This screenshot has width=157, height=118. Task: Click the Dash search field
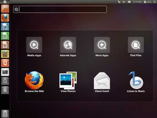point(60,9)
